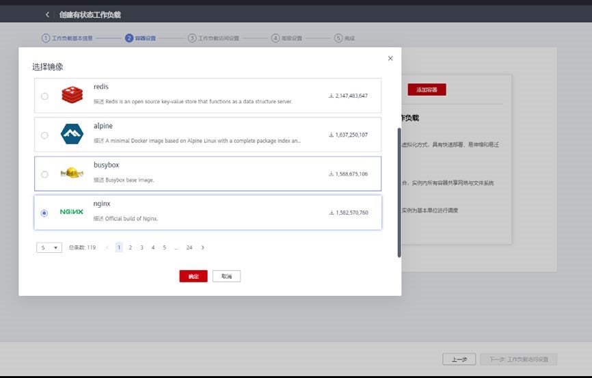This screenshot has width=592, height=378.
Task: Click the 上一步 previous step button
Action: pyautogui.click(x=459, y=359)
